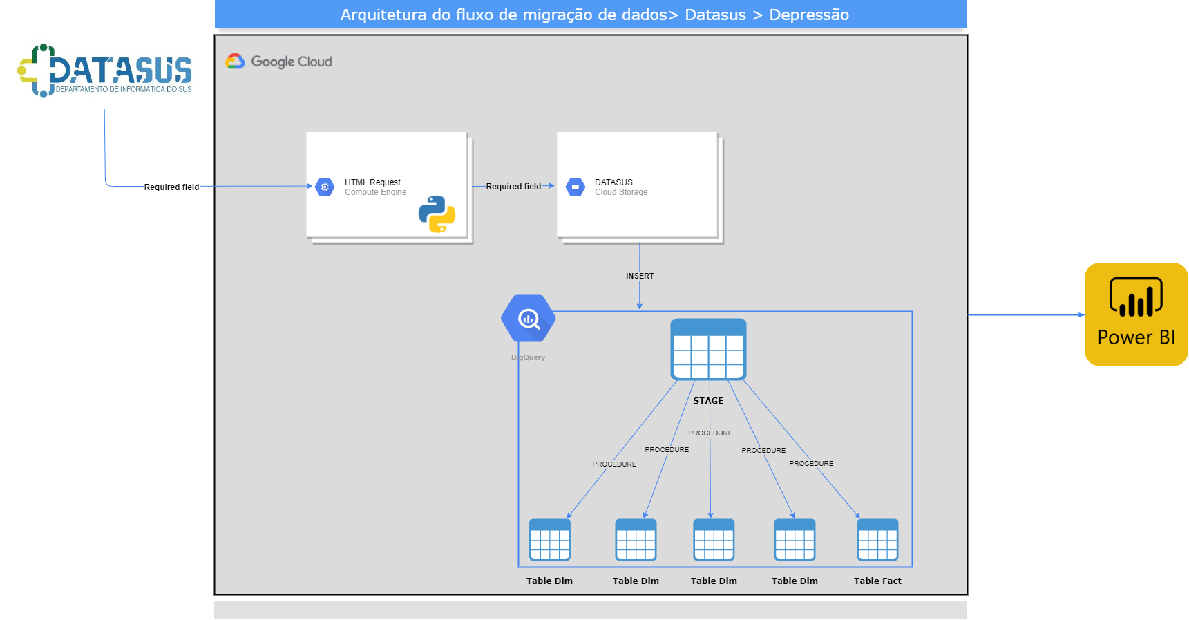Click the DATASUS Cloud Storage text label
The width and height of the screenshot is (1189, 620).
(x=613, y=182)
